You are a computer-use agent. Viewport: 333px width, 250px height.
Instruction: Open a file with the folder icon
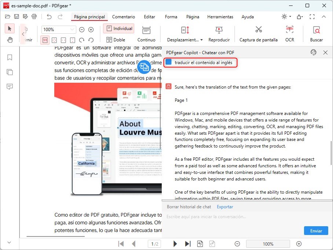click(x=8, y=16)
